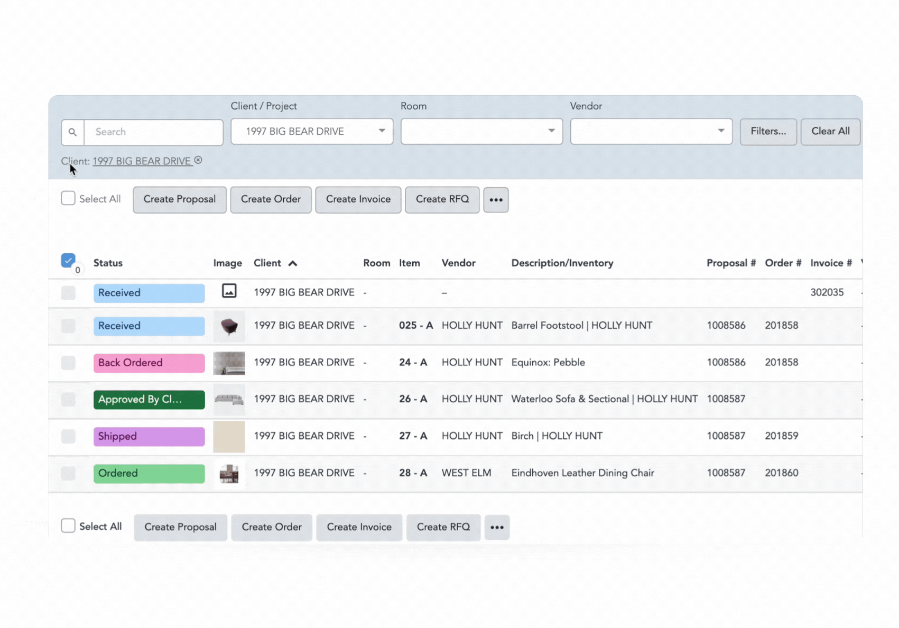Uncheck the table header checkbox
899x628 pixels.
pos(68,260)
